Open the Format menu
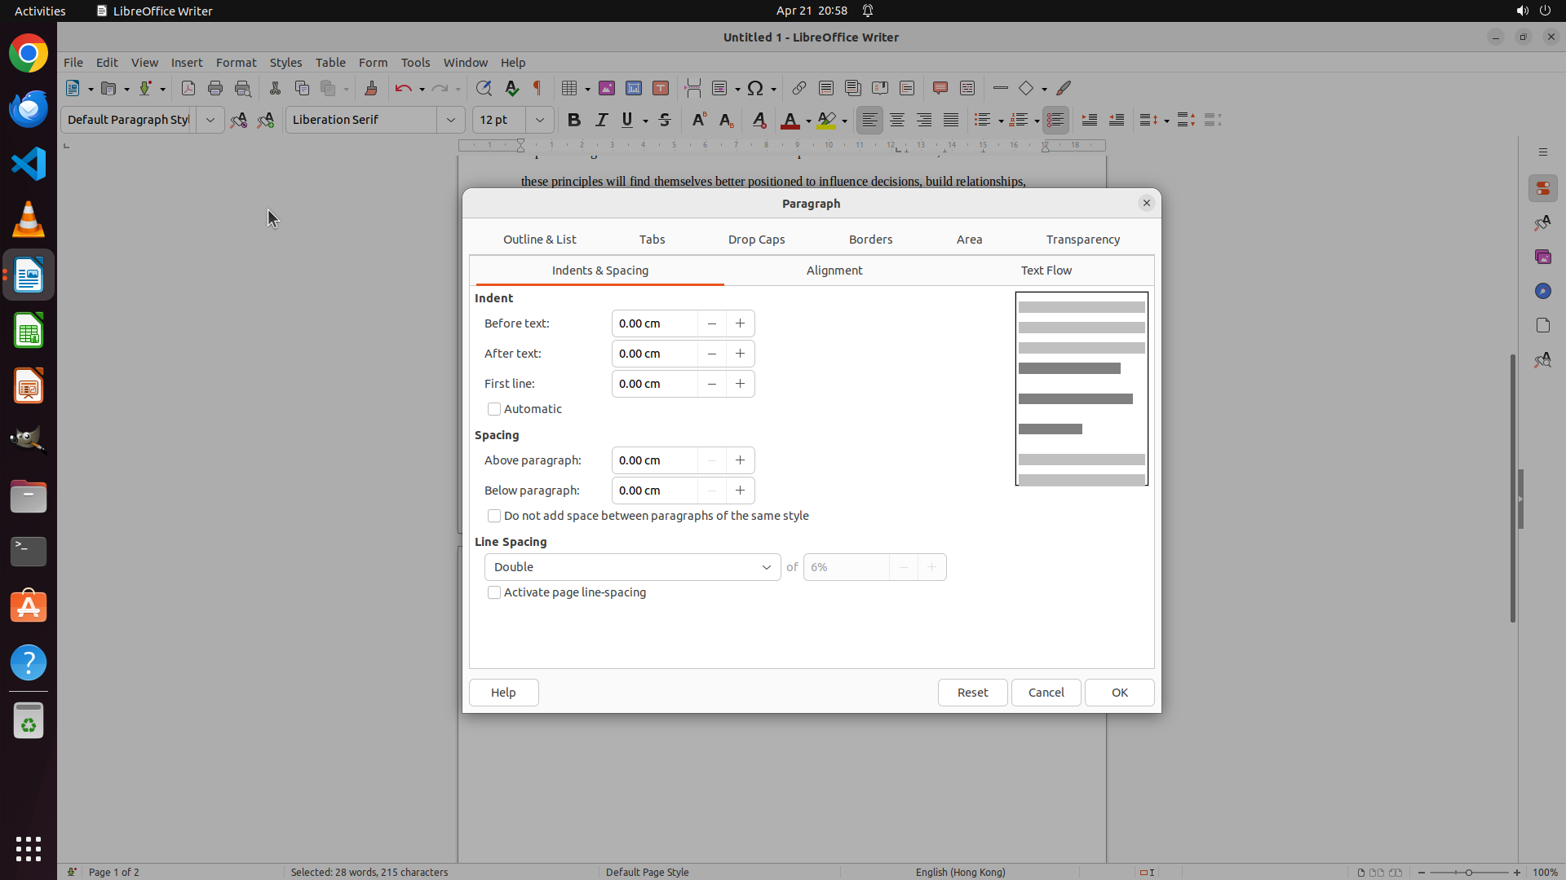The height and width of the screenshot is (880, 1566). coord(236,62)
